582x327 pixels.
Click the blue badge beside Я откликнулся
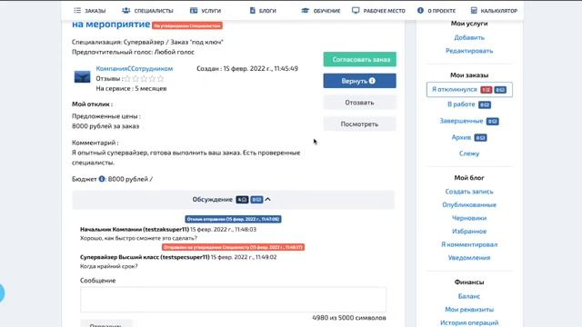500,90
